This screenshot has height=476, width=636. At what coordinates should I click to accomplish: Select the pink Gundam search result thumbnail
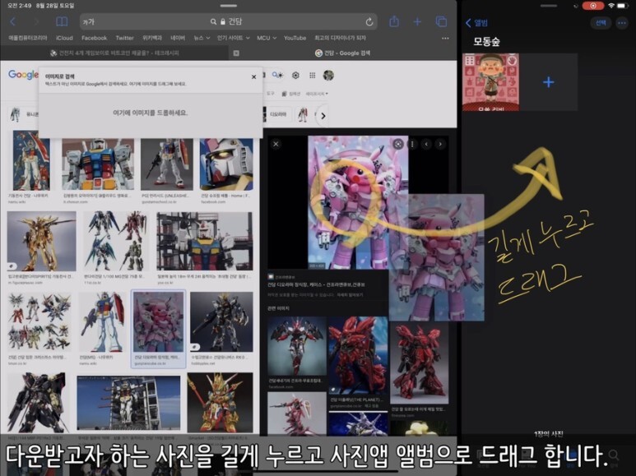pos(159,322)
